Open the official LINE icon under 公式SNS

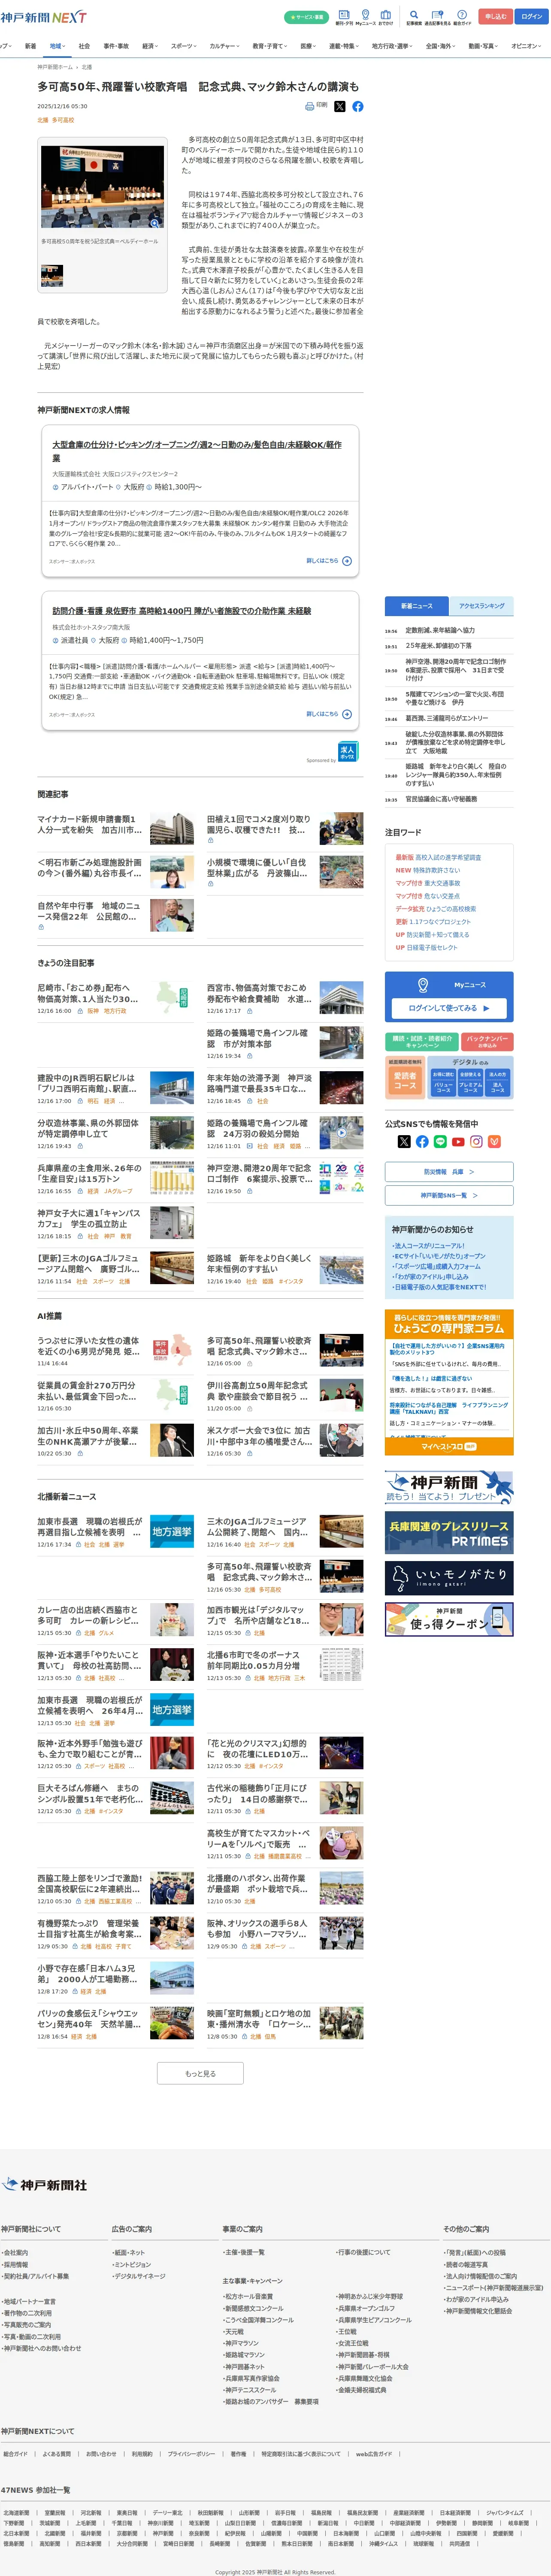(x=440, y=1141)
